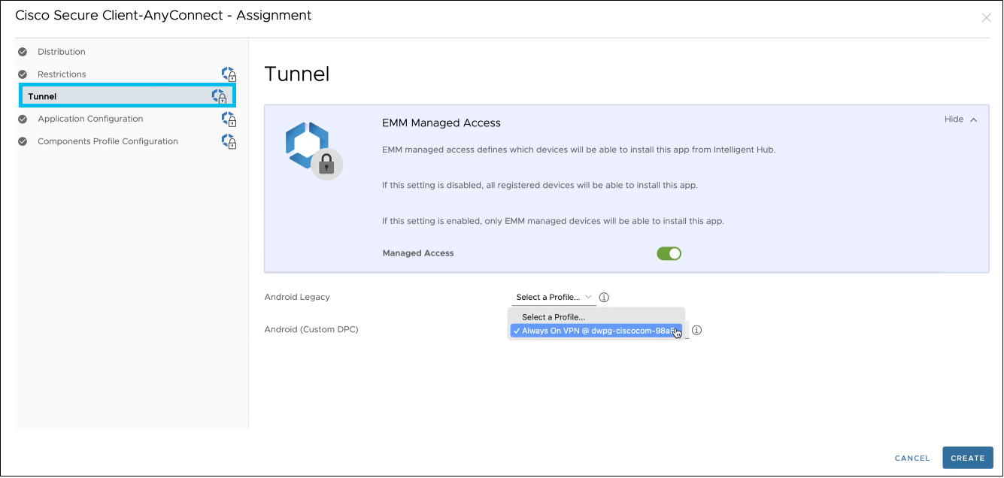This screenshot has width=1004, height=478.
Task: Click the 'Android (Custom DPC)' label
Action: (x=311, y=330)
